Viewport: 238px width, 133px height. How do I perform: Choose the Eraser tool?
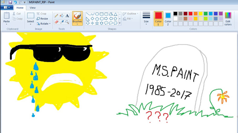[x=56, y=22]
